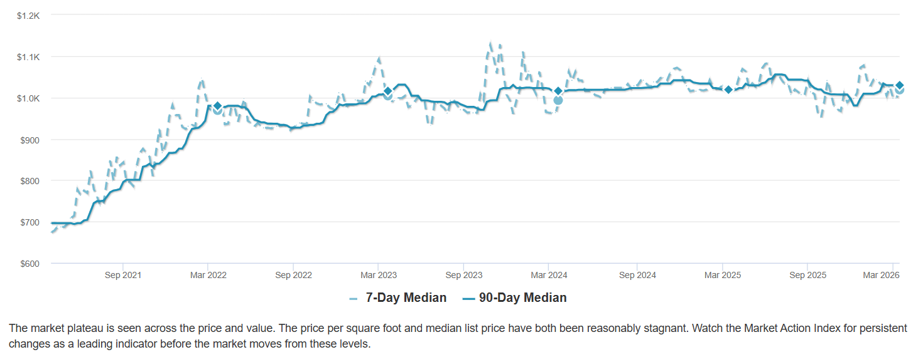
Task: Select the diamond marker at Mar 2023
Action: click(387, 91)
